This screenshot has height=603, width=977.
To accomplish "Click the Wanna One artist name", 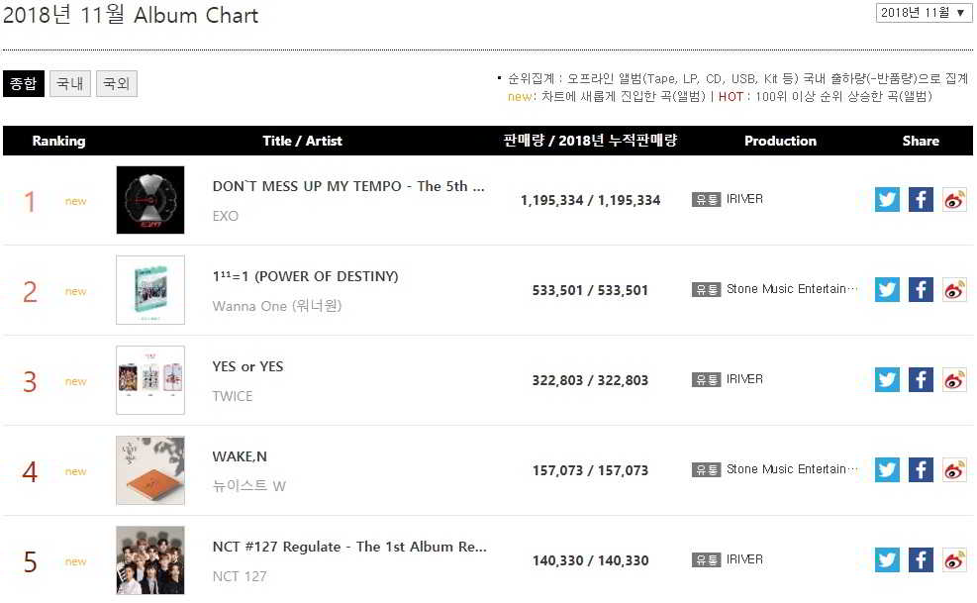I will click(276, 306).
